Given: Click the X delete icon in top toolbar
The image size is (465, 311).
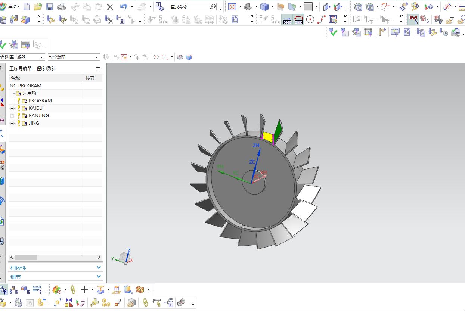Looking at the screenshot, I should (x=110, y=7).
